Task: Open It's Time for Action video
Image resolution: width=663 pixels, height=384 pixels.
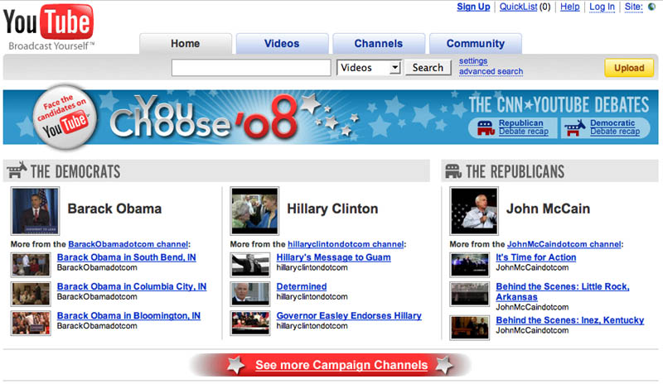Action: click(x=535, y=257)
